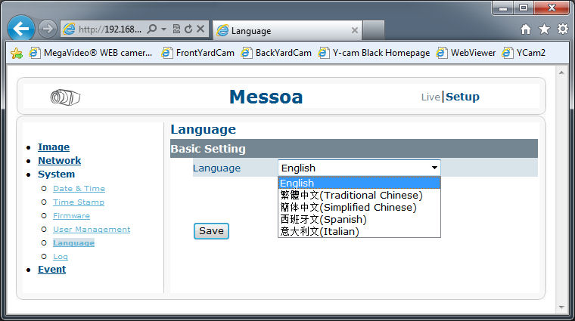The height and width of the screenshot is (321, 575).
Task: Open the Image settings menu
Action: click(54, 147)
